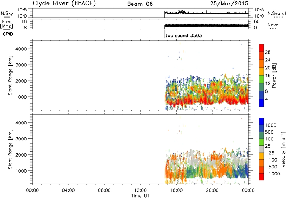Click the velocity panel's "Slant Range [km]" axis title
The image size is (287, 198).
[10, 149]
